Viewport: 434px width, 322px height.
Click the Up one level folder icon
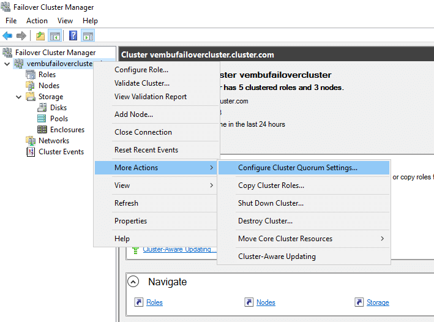(x=40, y=36)
